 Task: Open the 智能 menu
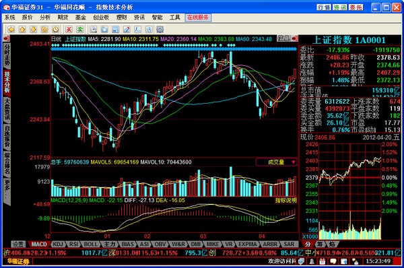[157, 18]
